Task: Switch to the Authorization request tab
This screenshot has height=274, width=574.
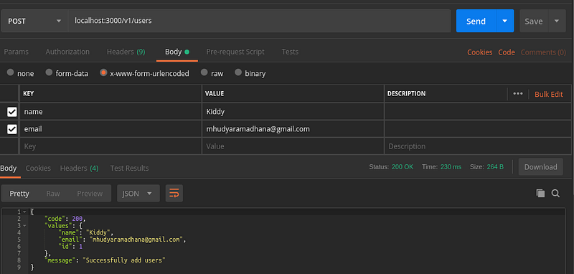Action: [67, 52]
